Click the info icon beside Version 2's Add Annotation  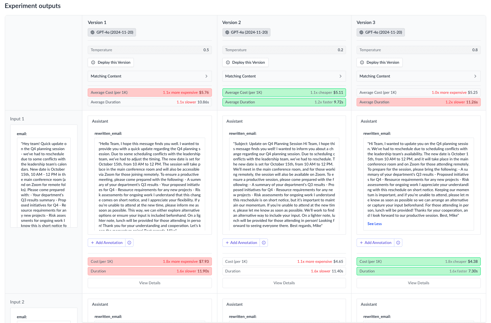[264, 242]
